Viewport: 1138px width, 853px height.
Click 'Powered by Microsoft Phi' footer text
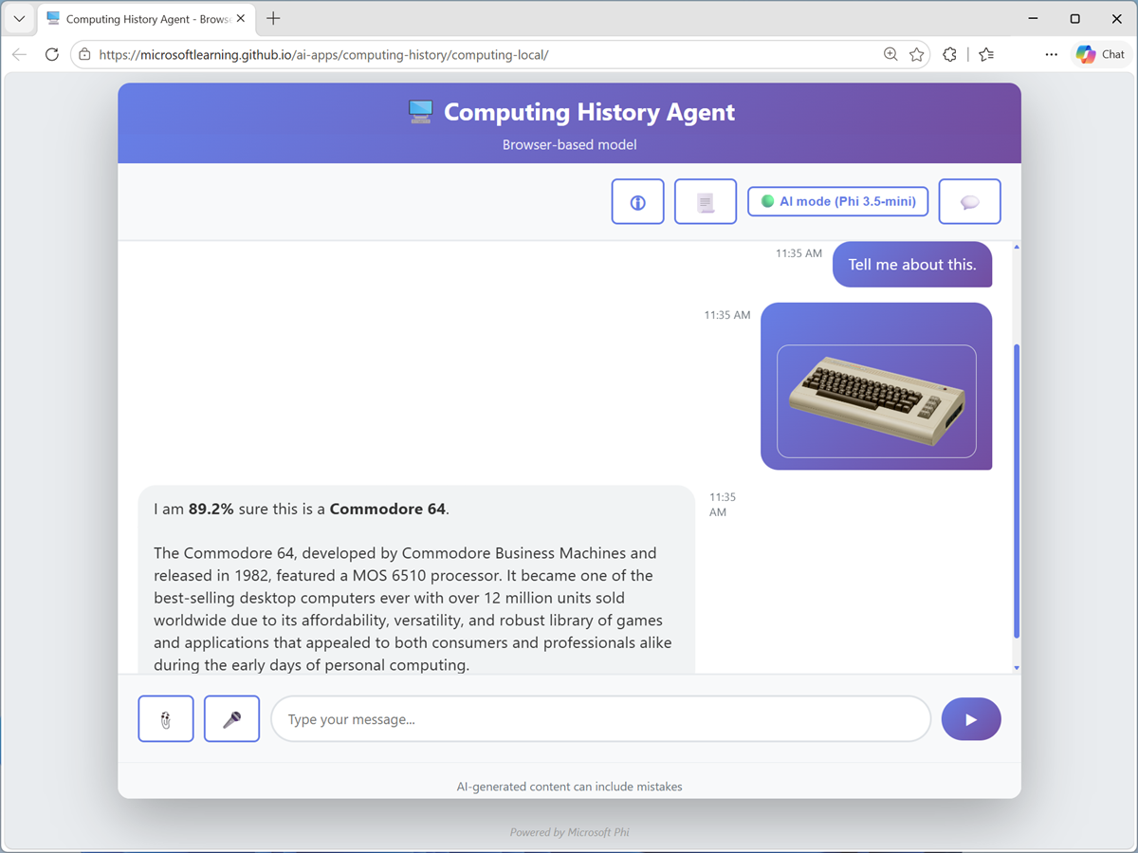tap(569, 832)
